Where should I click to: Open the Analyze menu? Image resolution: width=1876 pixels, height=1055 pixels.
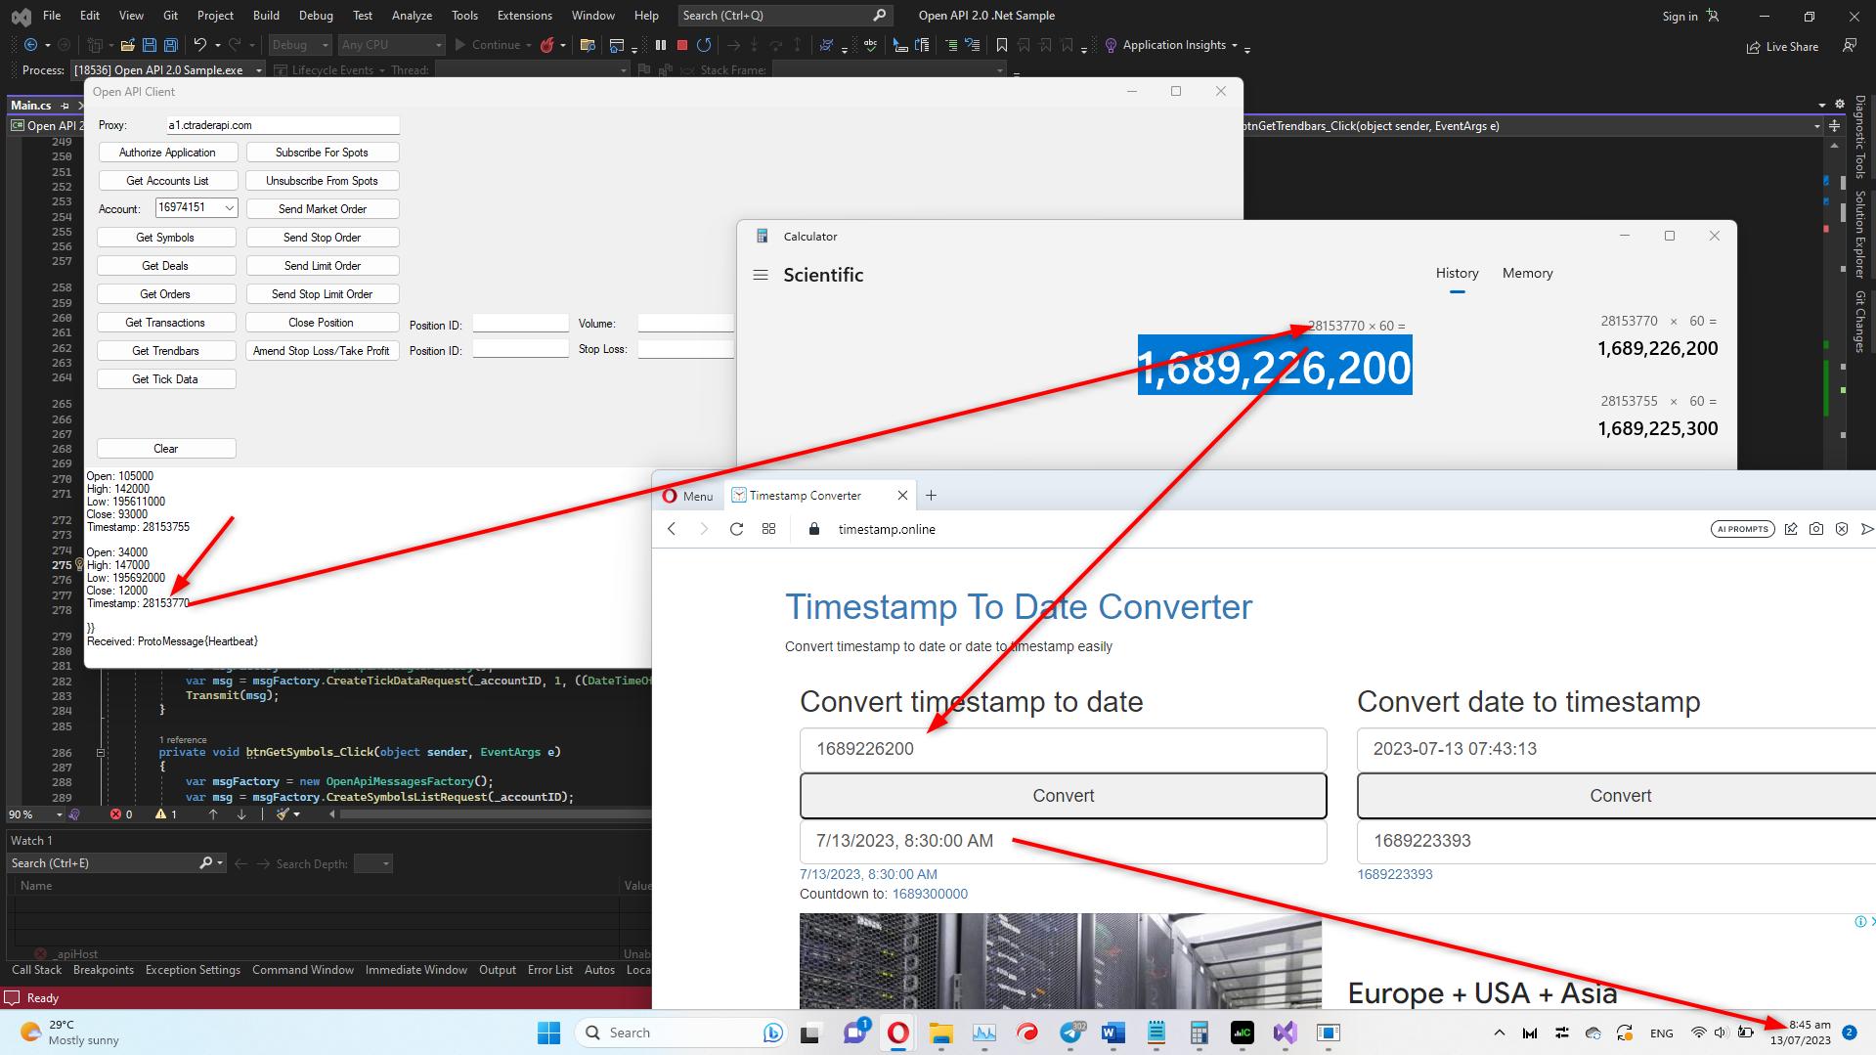(x=412, y=16)
